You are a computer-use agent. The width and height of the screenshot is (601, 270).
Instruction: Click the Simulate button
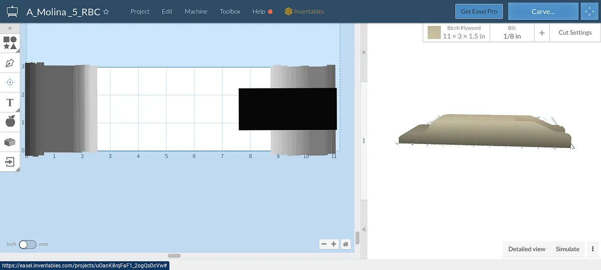567,249
